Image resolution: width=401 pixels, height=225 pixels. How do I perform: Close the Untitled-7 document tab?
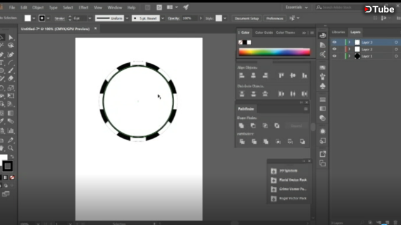(95, 29)
